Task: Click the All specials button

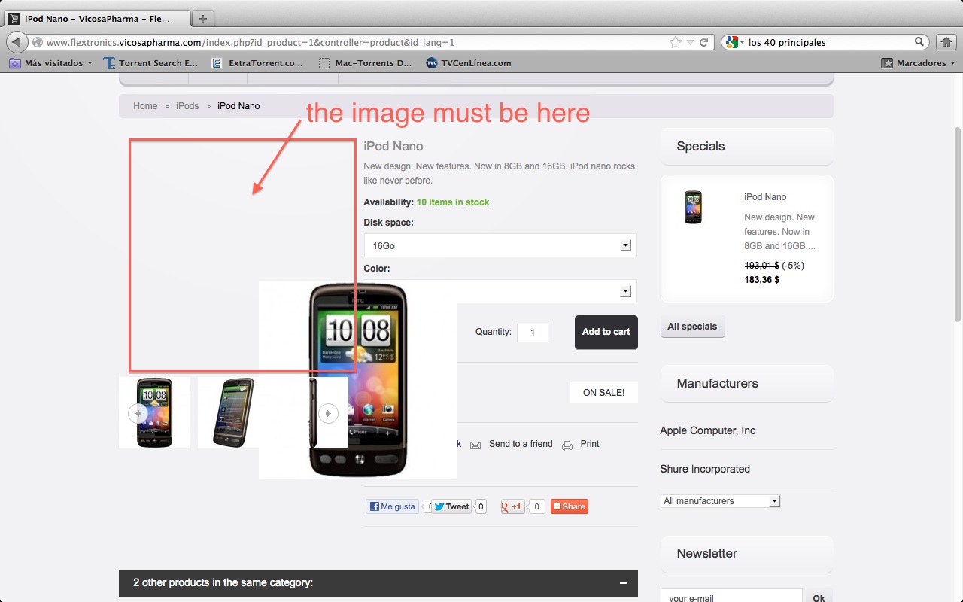Action: (x=692, y=327)
